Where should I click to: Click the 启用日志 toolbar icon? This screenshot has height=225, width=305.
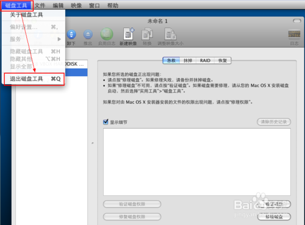coord(107,34)
